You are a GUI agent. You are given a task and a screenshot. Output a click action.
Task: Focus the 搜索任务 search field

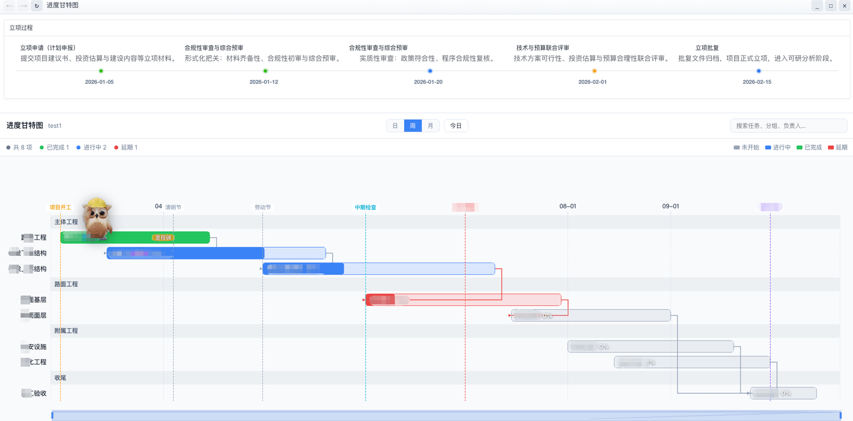tap(788, 126)
